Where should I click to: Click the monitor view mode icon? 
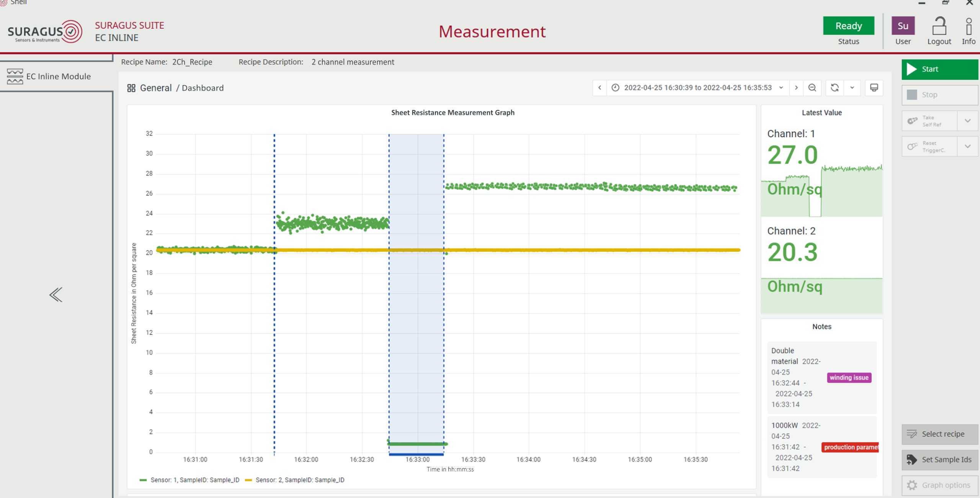coord(874,88)
